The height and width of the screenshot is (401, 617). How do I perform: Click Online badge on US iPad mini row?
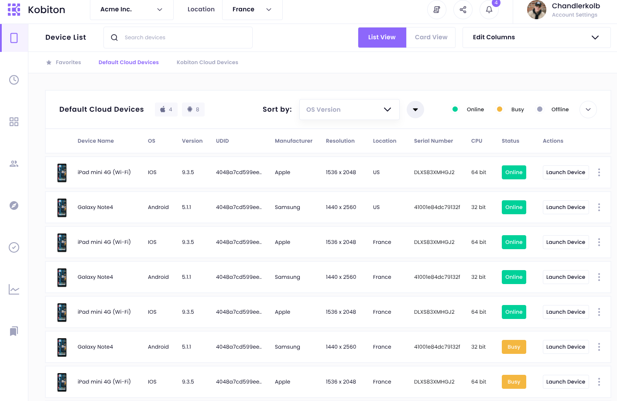514,172
